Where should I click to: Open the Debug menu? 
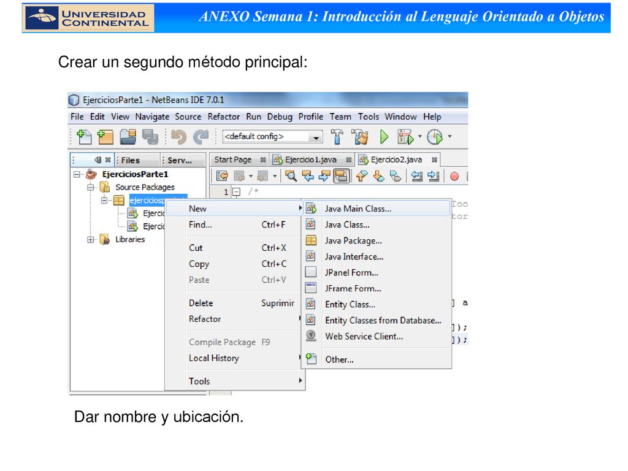click(x=280, y=117)
